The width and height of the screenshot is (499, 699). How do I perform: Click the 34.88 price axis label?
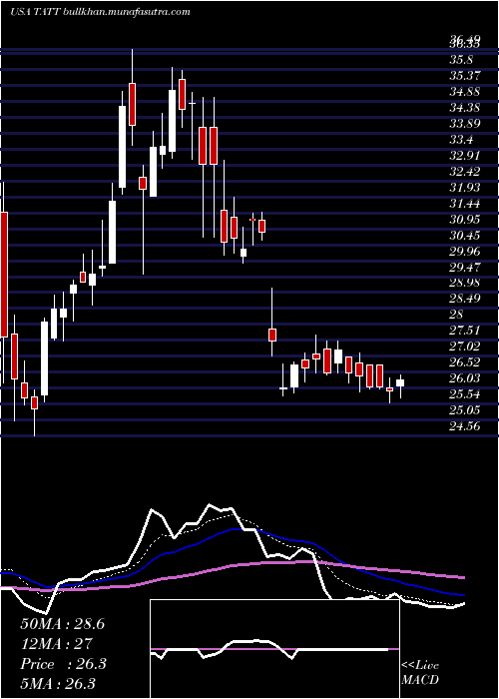click(x=464, y=92)
